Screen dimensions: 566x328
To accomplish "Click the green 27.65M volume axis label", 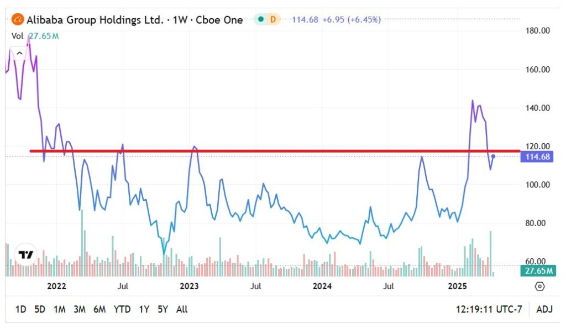I will point(536,270).
